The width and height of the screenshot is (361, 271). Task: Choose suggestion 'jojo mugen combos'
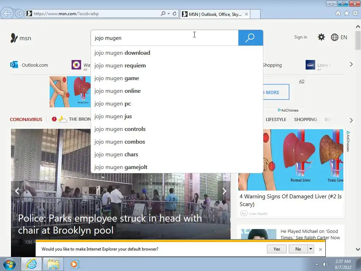(x=177, y=142)
